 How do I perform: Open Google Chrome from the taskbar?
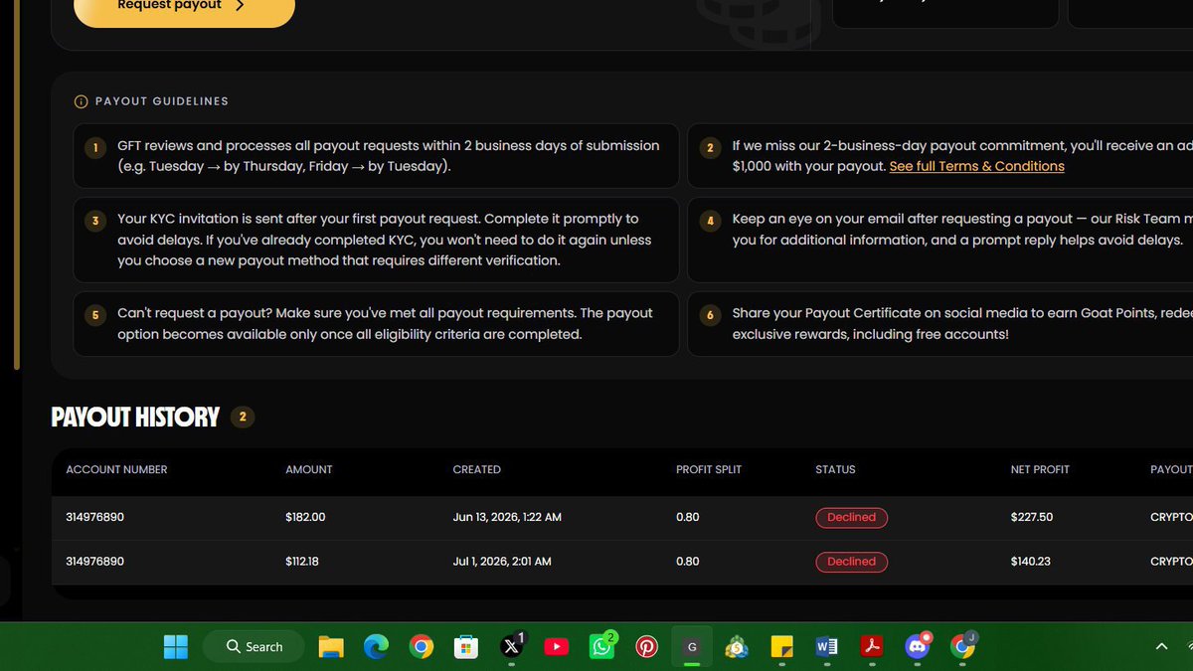pyautogui.click(x=422, y=647)
